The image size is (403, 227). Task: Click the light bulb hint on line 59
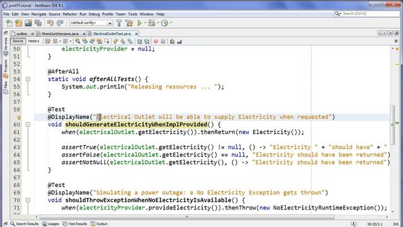(x=19, y=117)
